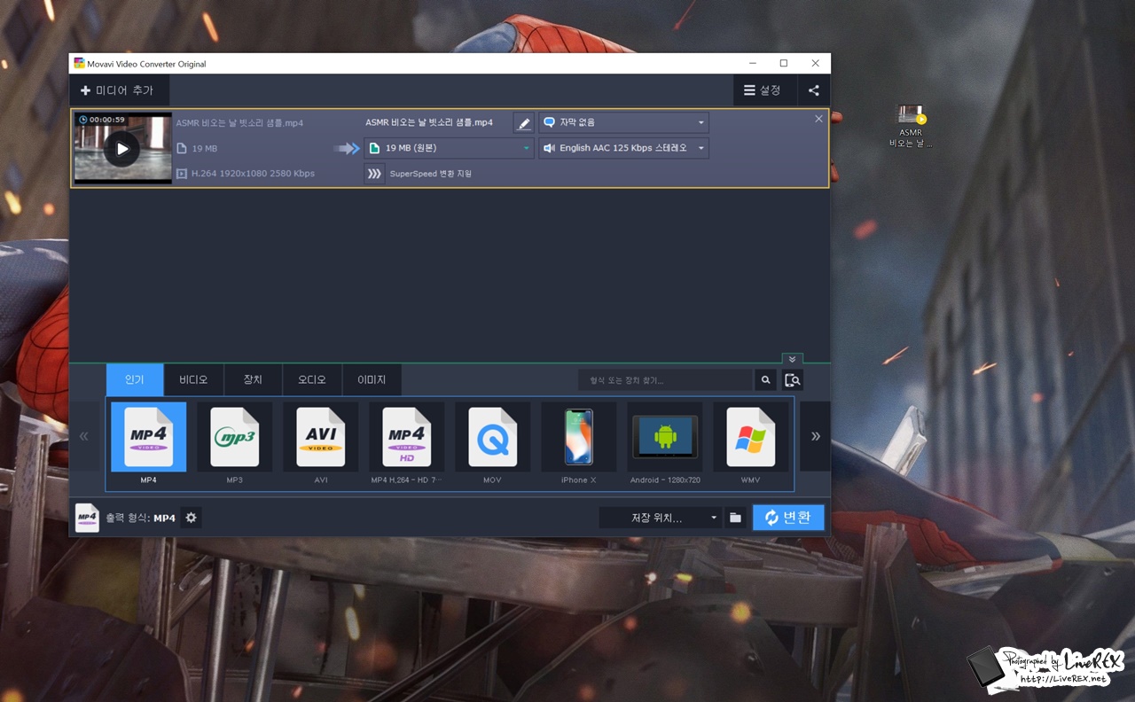Viewport: 1135px width, 702px height.
Task: Switch to the Image (이미지) tab
Action: pyautogui.click(x=372, y=379)
